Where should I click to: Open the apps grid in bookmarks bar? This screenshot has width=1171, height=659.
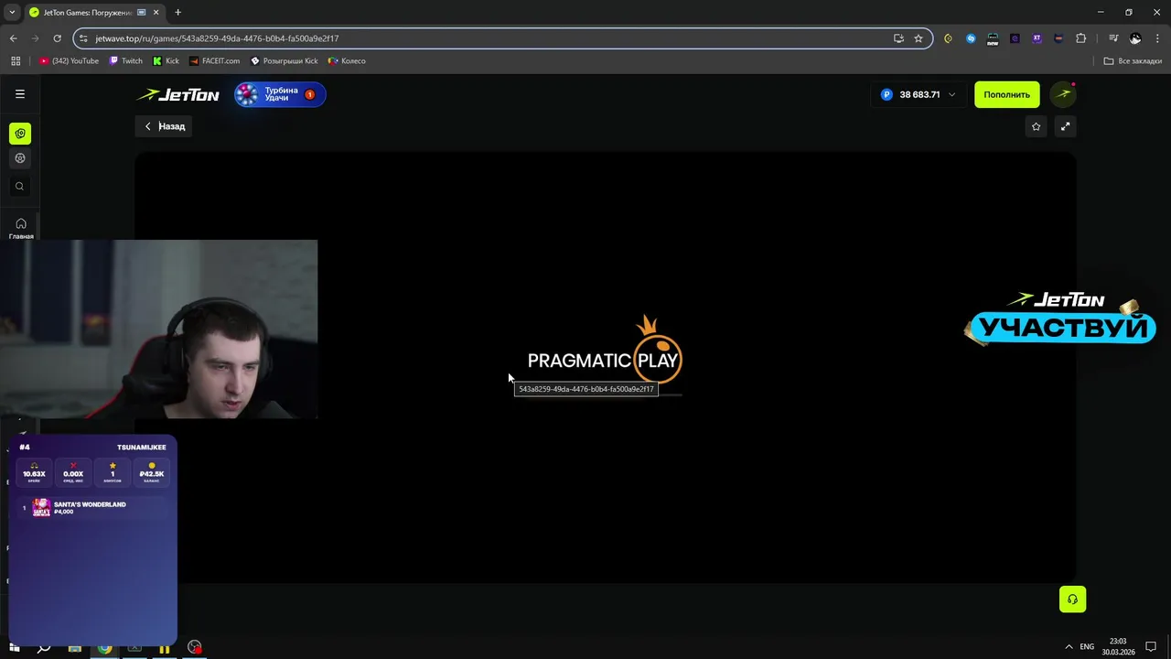pyautogui.click(x=16, y=61)
